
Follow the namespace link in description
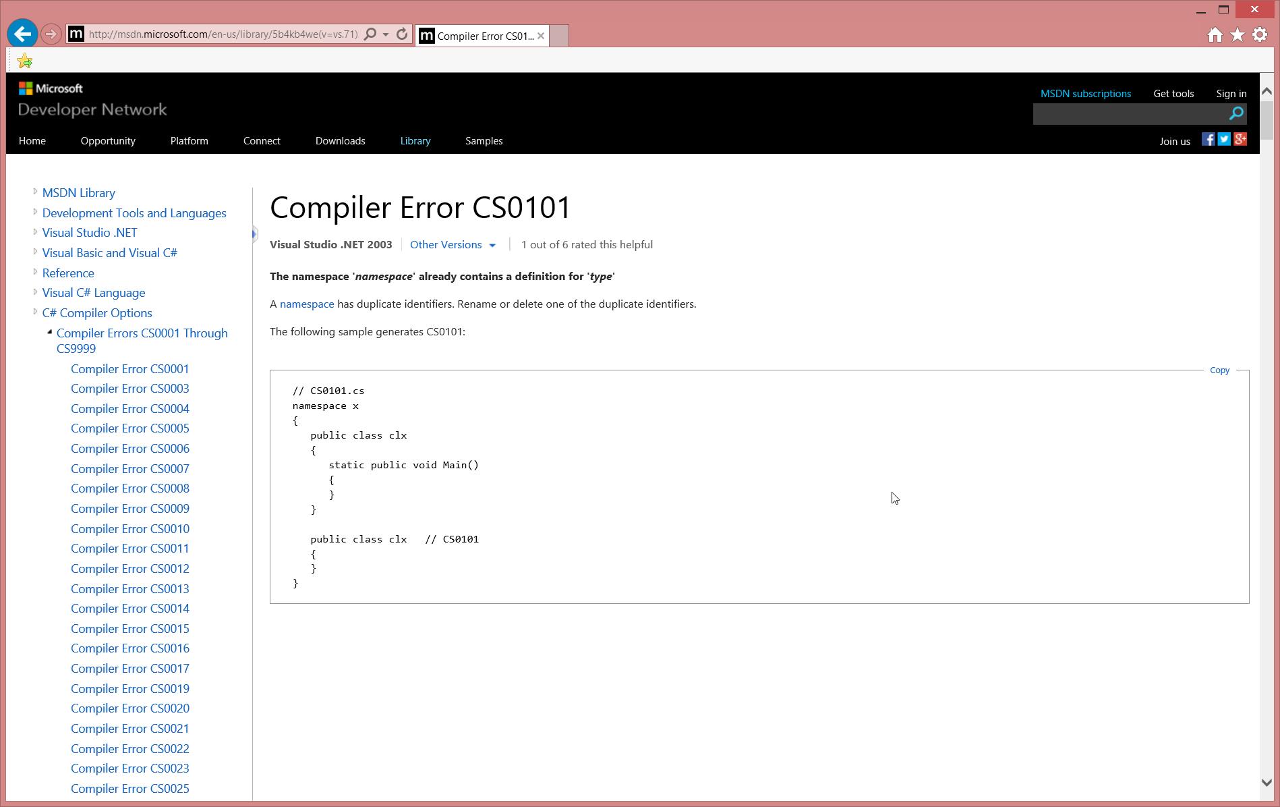[x=307, y=304]
